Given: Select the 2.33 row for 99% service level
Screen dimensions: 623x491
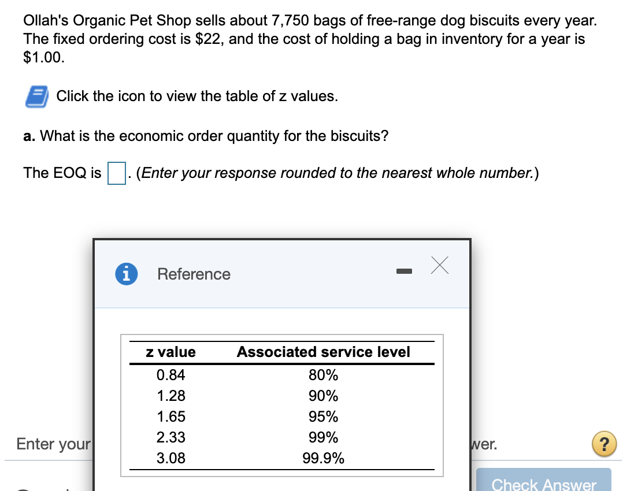Looking at the screenshot, I should (x=172, y=437).
